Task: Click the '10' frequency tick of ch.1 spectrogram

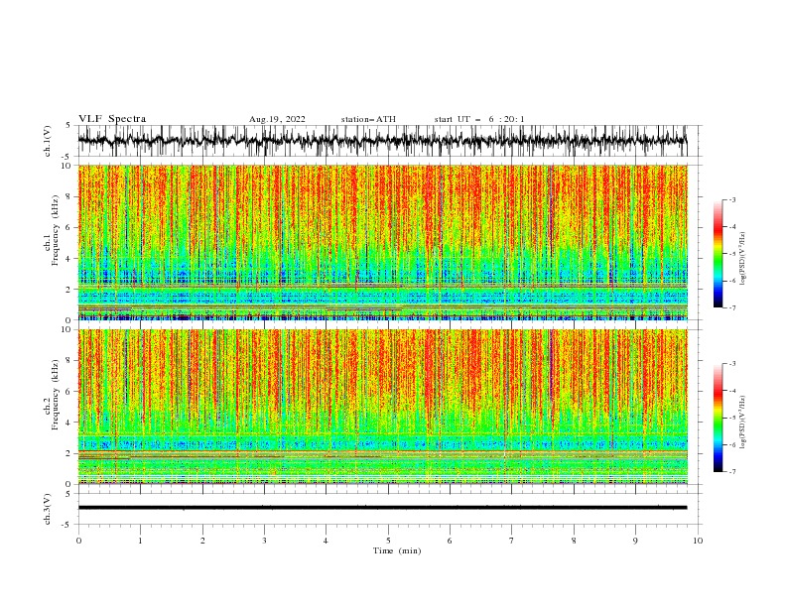Action: (67, 166)
